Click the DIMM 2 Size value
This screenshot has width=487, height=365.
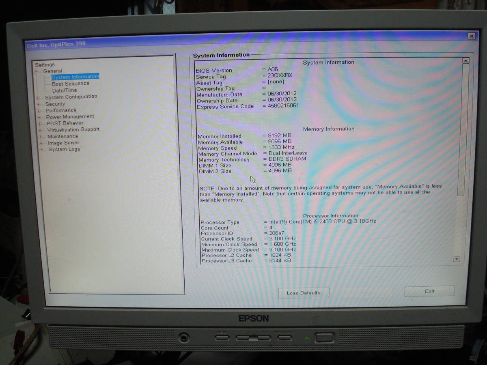[280, 170]
